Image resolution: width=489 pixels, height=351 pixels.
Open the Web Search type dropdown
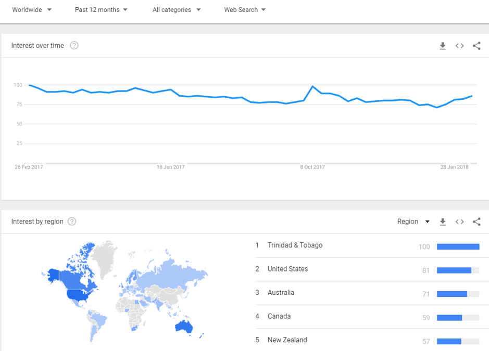(x=245, y=10)
